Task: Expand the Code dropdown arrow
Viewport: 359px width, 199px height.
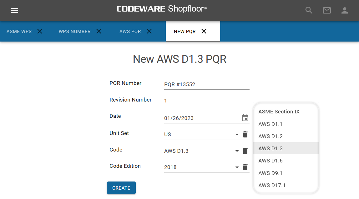Action: pos(237,151)
